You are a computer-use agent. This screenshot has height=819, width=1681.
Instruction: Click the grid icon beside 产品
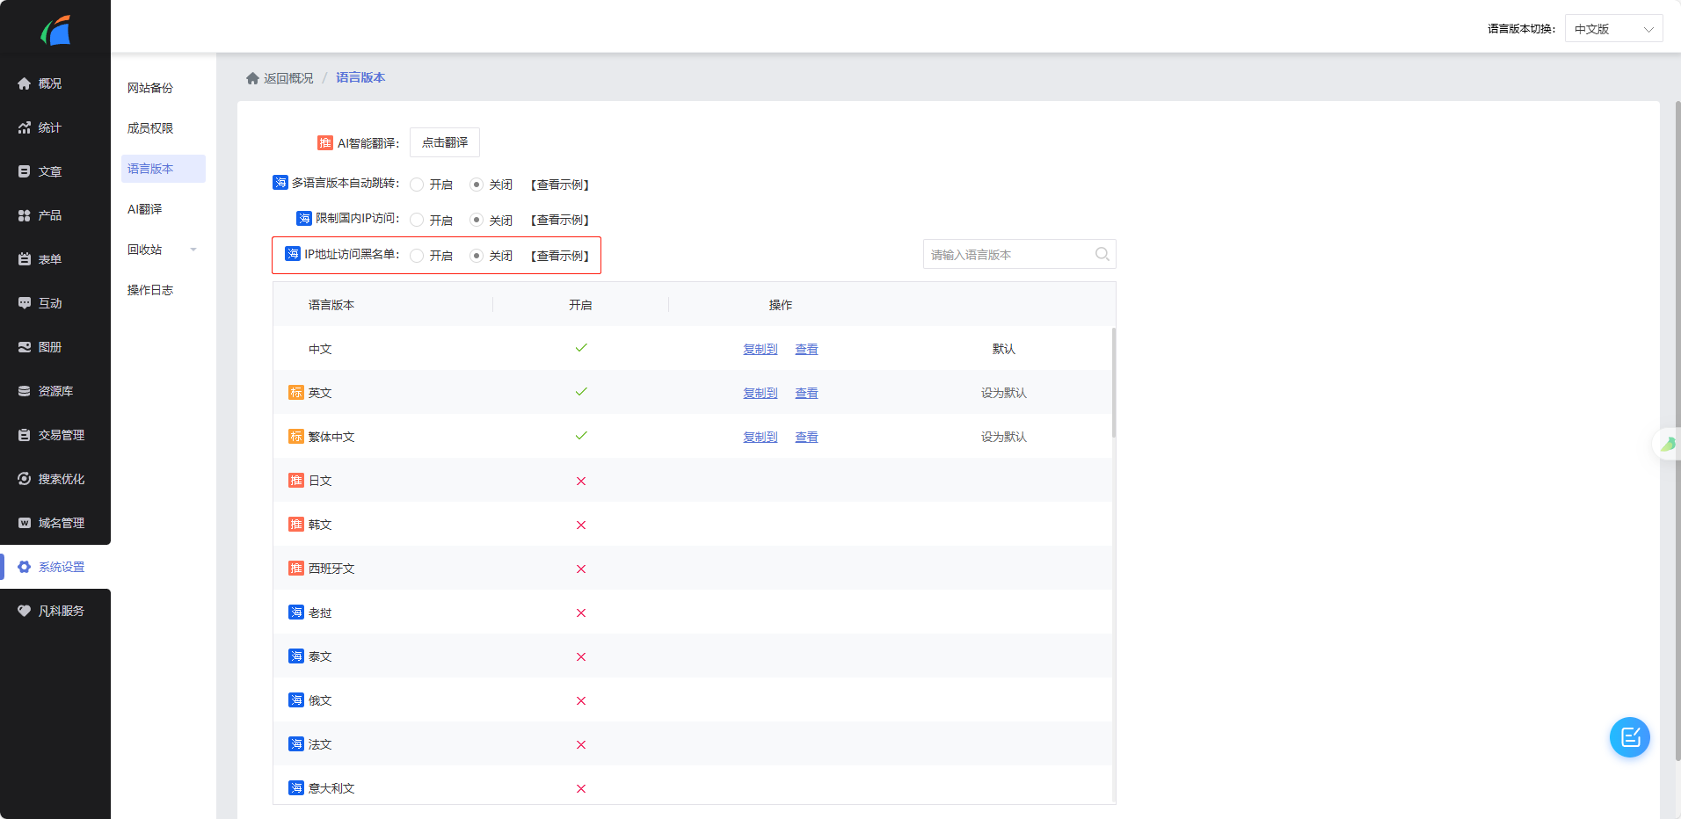[25, 215]
